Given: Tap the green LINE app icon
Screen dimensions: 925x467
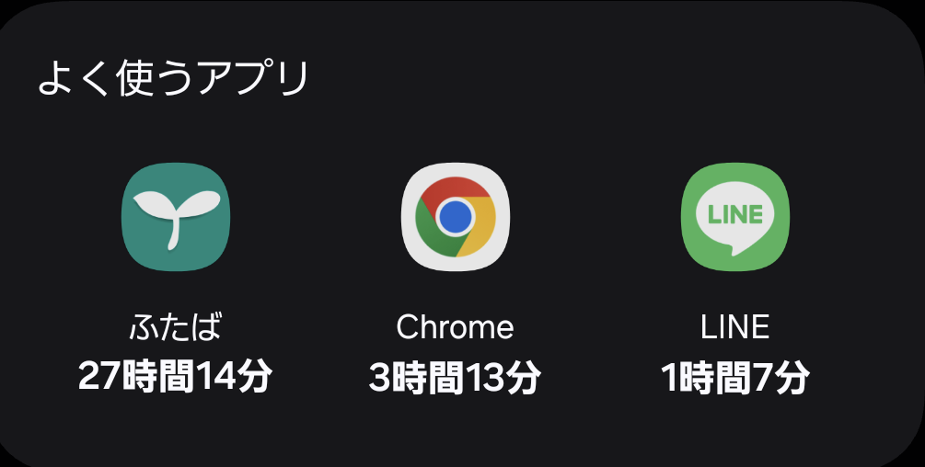Looking at the screenshot, I should pyautogui.click(x=734, y=217).
